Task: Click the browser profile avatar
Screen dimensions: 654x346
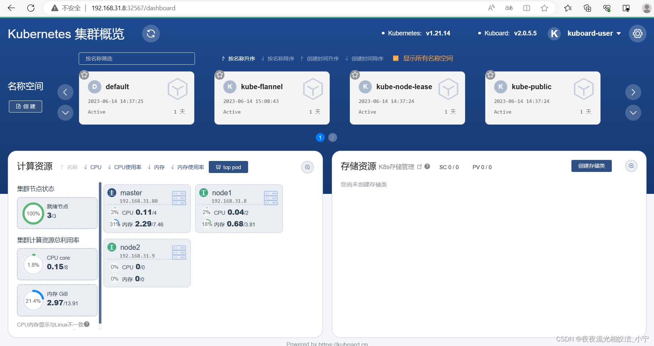Action: 647,8
